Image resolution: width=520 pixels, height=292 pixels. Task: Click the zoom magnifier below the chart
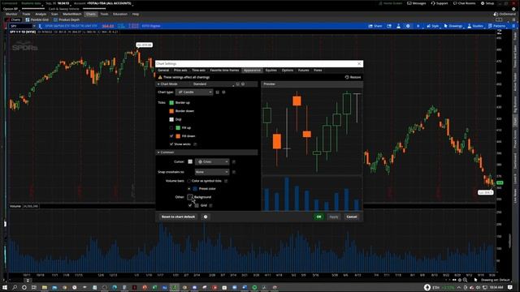[x=465, y=280]
